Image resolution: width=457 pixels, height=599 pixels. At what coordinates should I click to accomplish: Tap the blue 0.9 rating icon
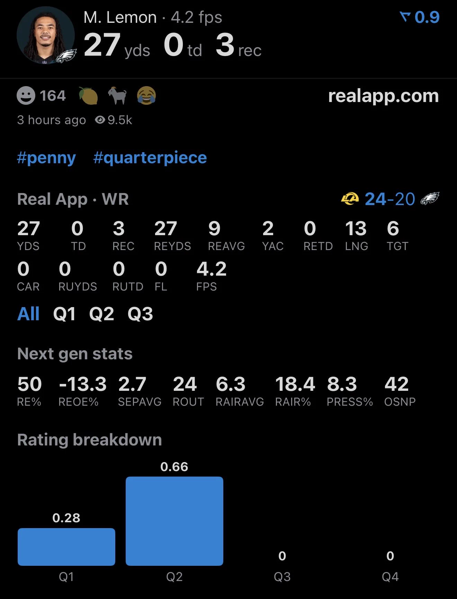pos(405,17)
